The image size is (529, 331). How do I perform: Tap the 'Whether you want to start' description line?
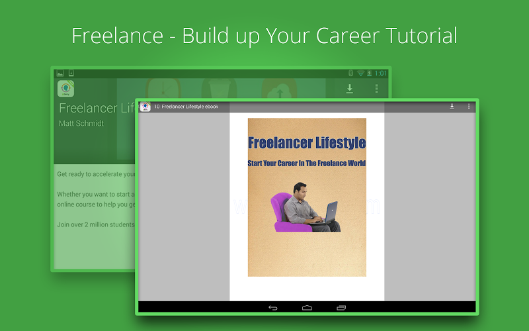[x=96, y=194]
